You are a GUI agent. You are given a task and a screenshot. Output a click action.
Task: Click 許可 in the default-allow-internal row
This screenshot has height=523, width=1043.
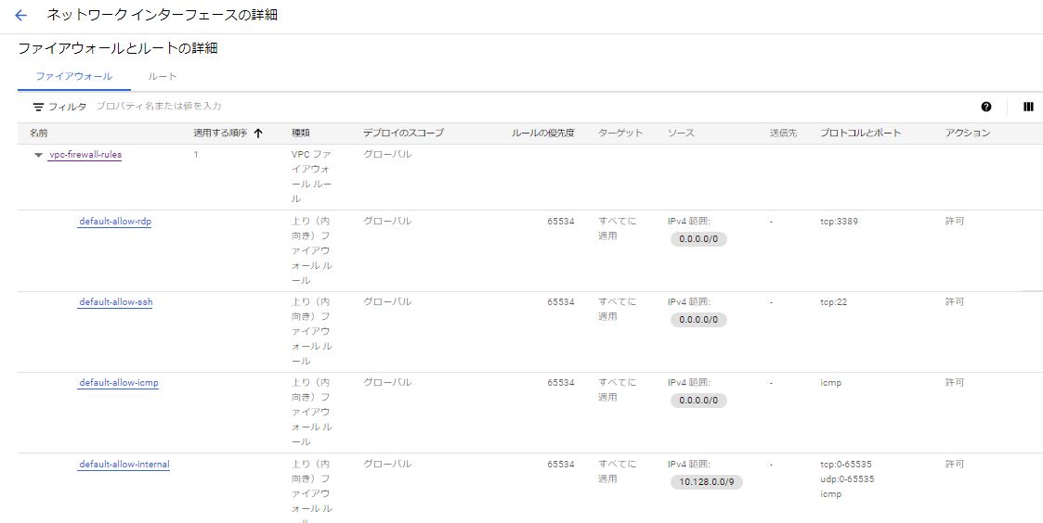[x=955, y=465]
